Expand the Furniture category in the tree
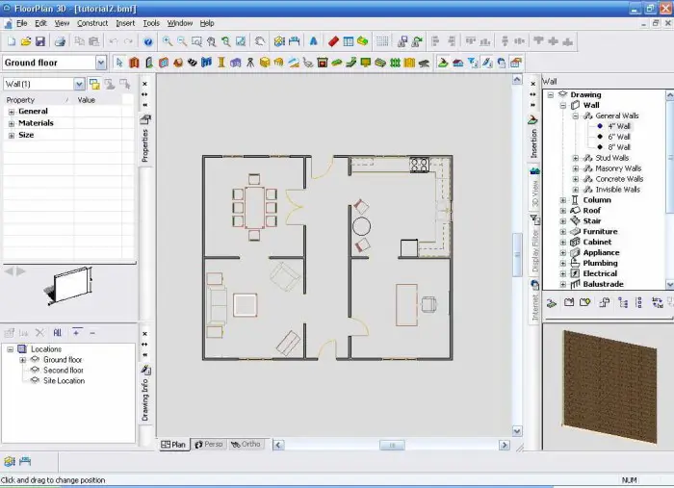 [x=563, y=232]
